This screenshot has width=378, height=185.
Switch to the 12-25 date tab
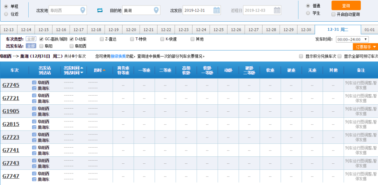click(219, 30)
